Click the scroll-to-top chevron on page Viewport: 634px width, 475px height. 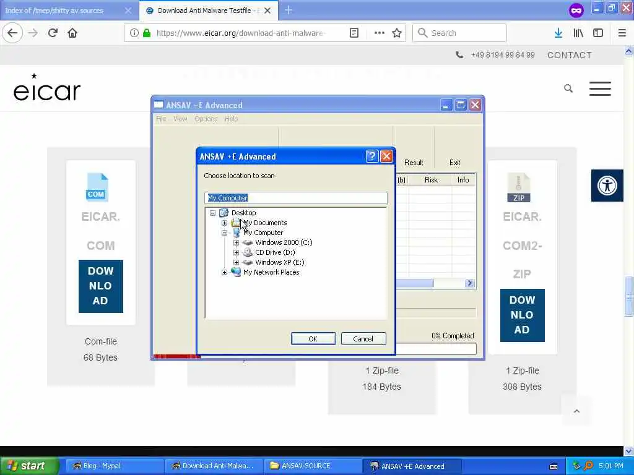coord(576,411)
